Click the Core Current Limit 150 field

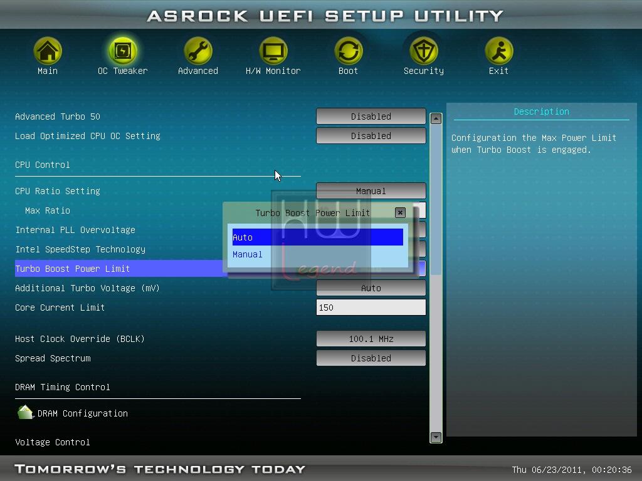click(x=371, y=307)
